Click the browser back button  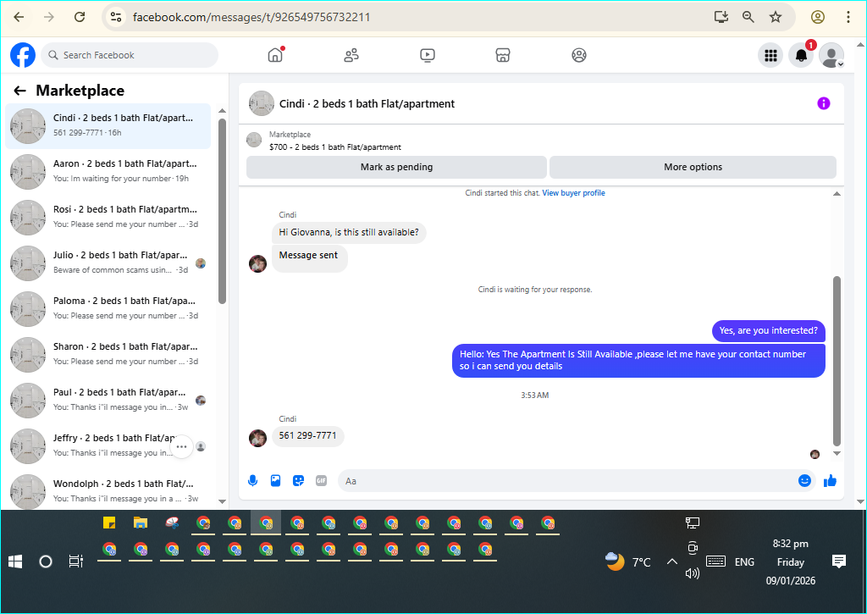tap(19, 17)
